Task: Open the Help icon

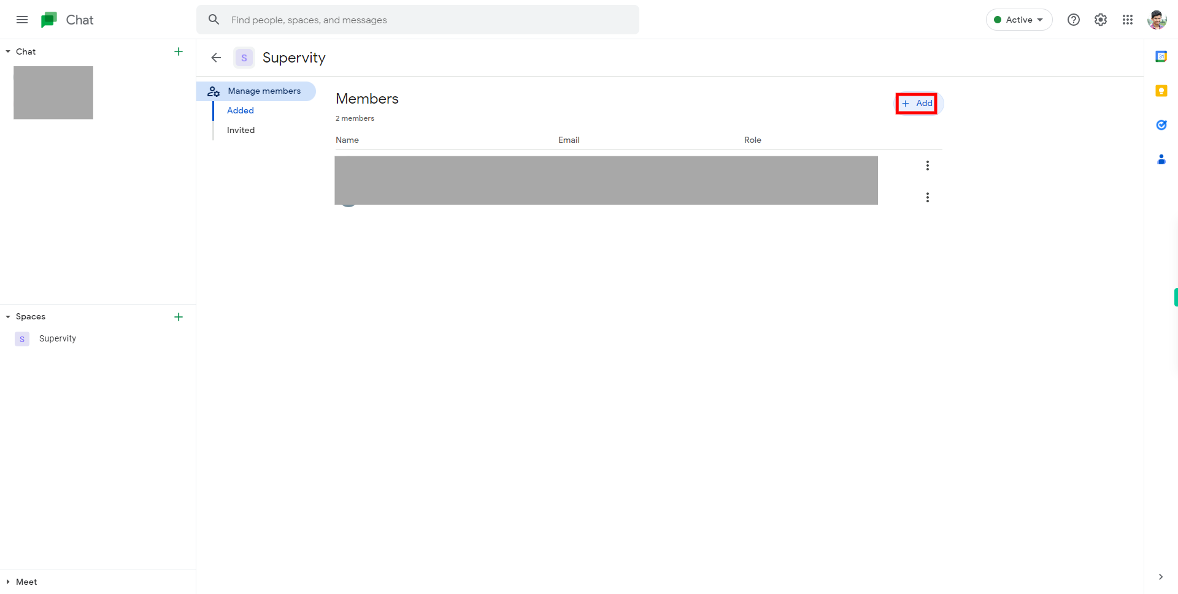Action: coord(1074,20)
